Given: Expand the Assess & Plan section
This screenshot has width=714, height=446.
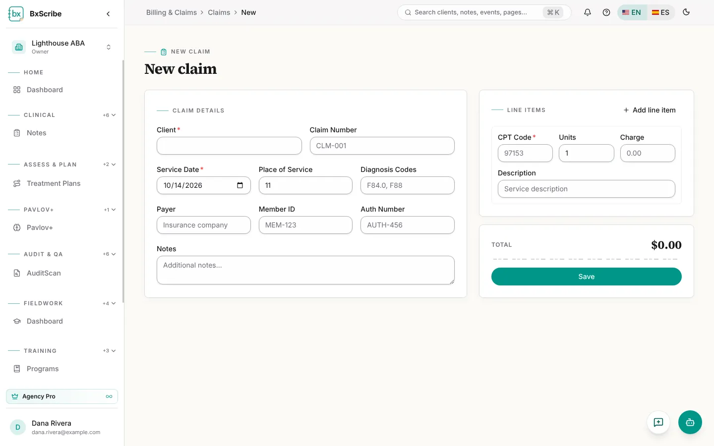Looking at the screenshot, I should pos(110,165).
